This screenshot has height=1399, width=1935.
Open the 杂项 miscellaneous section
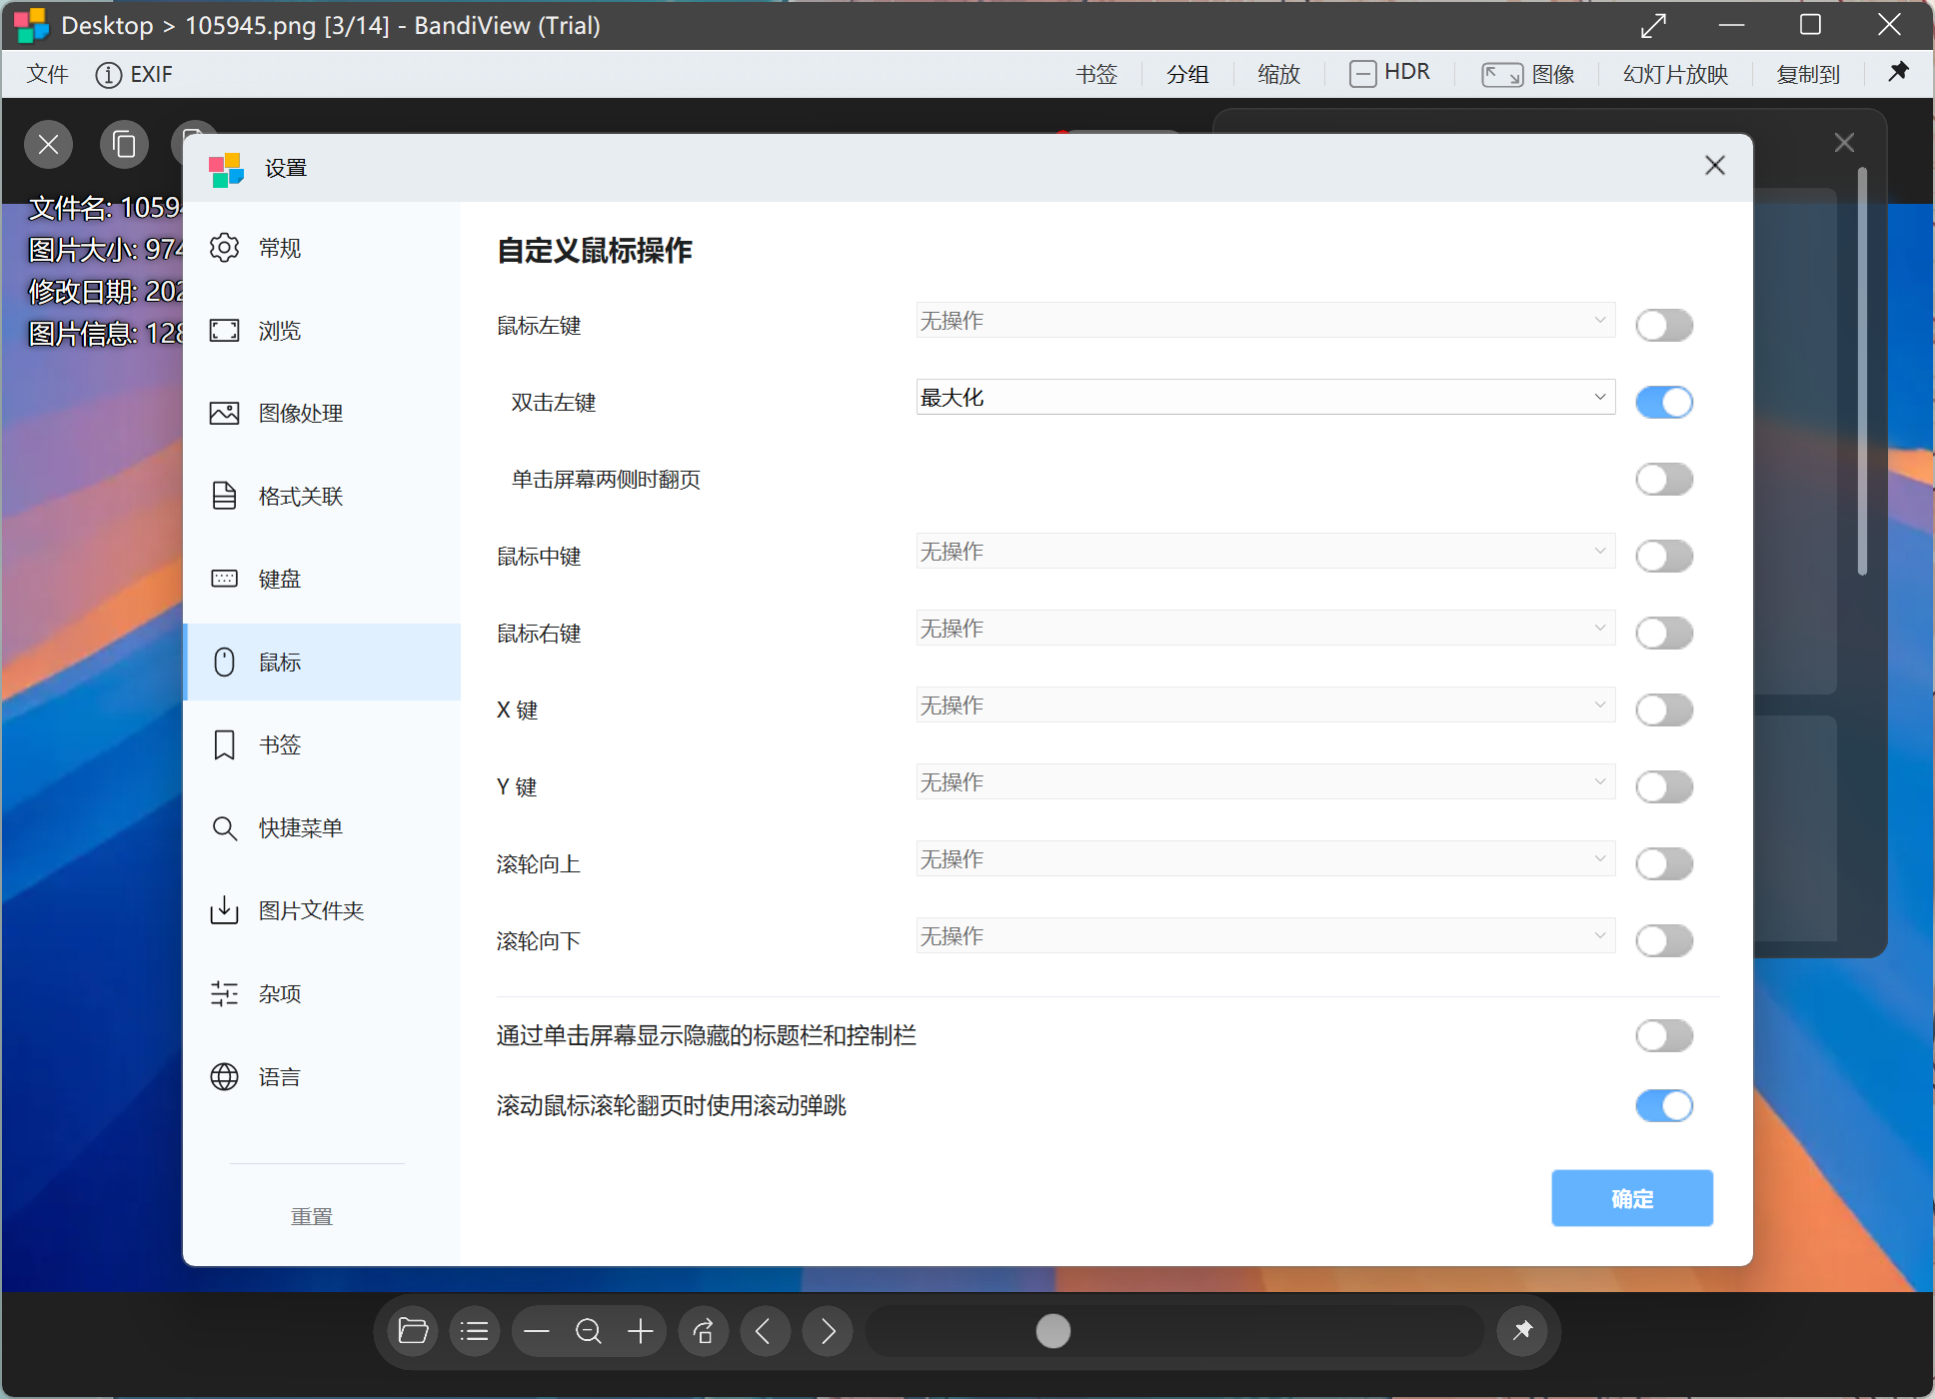tap(322, 994)
